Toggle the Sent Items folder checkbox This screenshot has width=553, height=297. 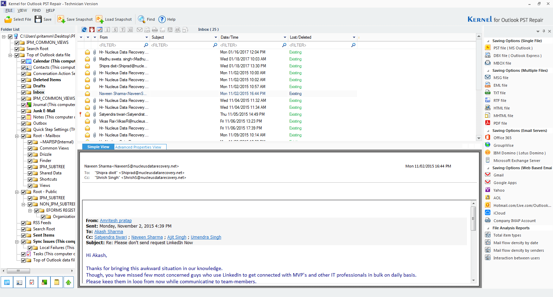click(x=23, y=236)
